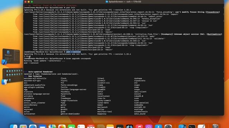This screenshot has width=229, height=128.
Task: Click formula 'sdl2_sound'
Action: [x=140, y=114]
